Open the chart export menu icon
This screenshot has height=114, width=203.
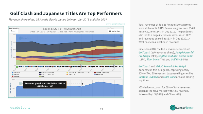(x=121, y=36)
